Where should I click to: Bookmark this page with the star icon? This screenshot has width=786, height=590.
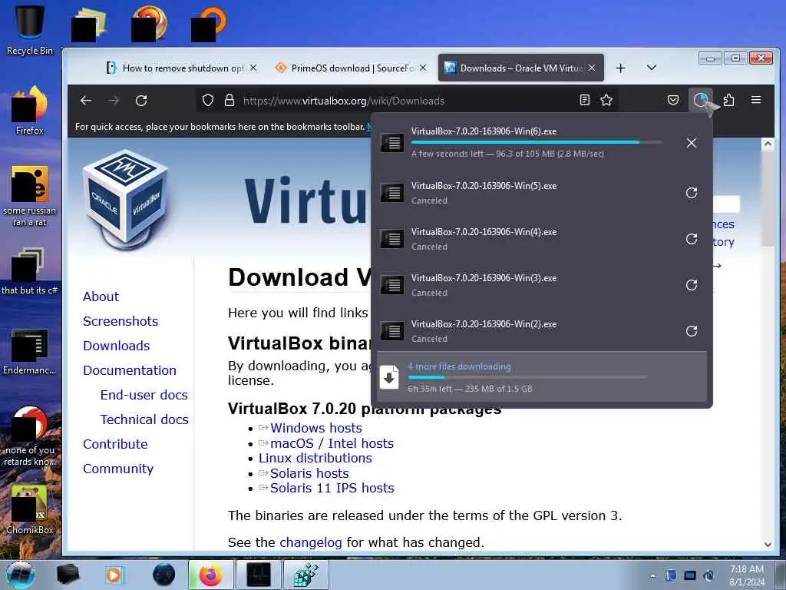606,101
